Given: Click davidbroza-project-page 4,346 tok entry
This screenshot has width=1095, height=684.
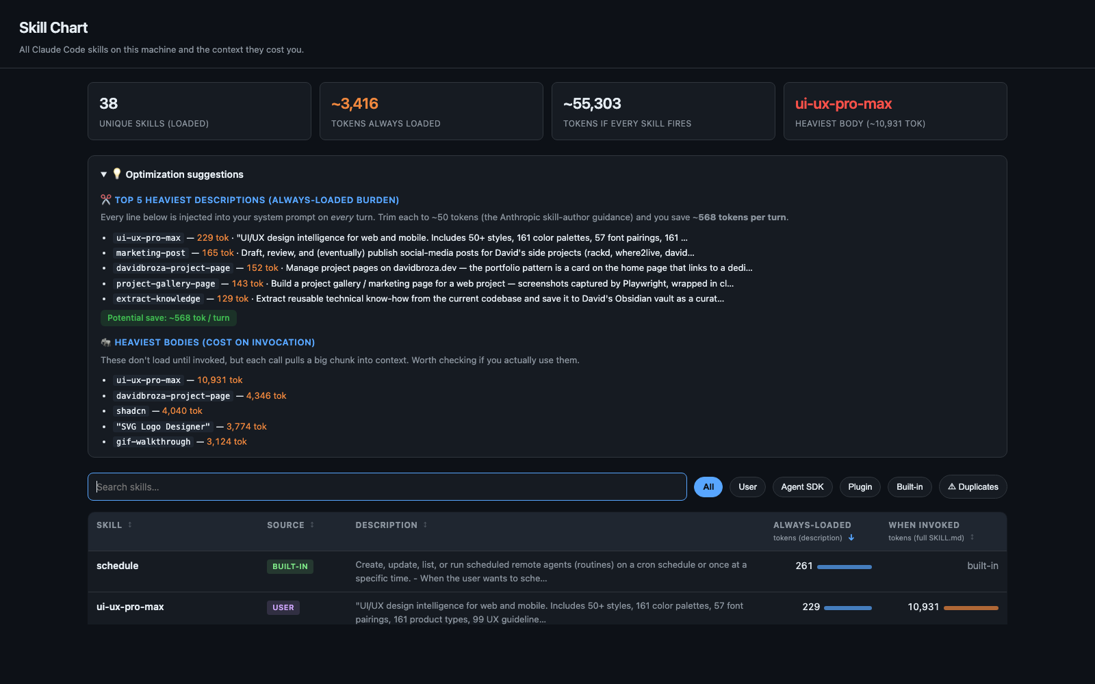Looking at the screenshot, I should (173, 396).
